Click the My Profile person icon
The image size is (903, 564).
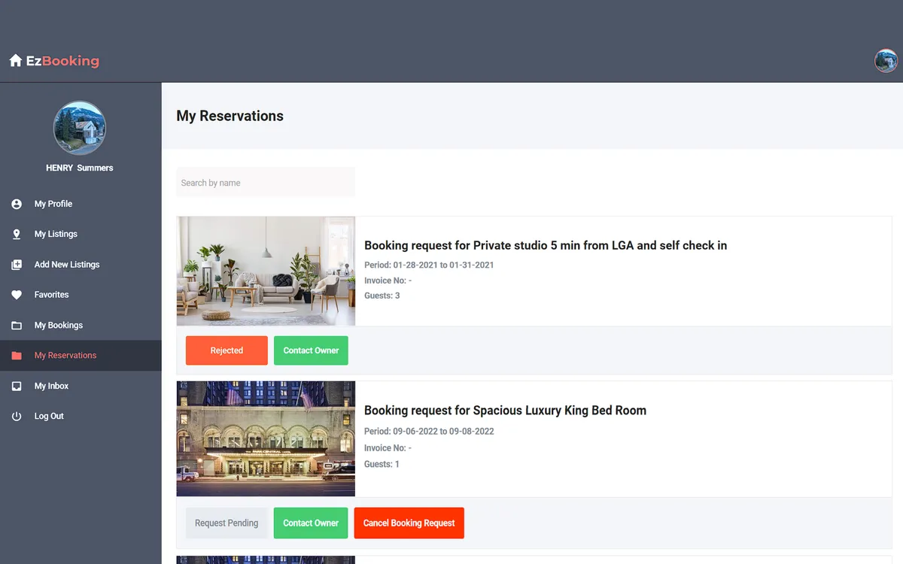click(x=17, y=204)
